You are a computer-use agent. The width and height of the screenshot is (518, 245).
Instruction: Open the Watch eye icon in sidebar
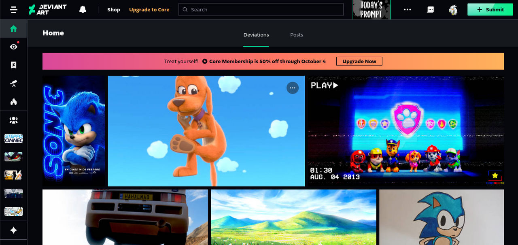pos(13,47)
